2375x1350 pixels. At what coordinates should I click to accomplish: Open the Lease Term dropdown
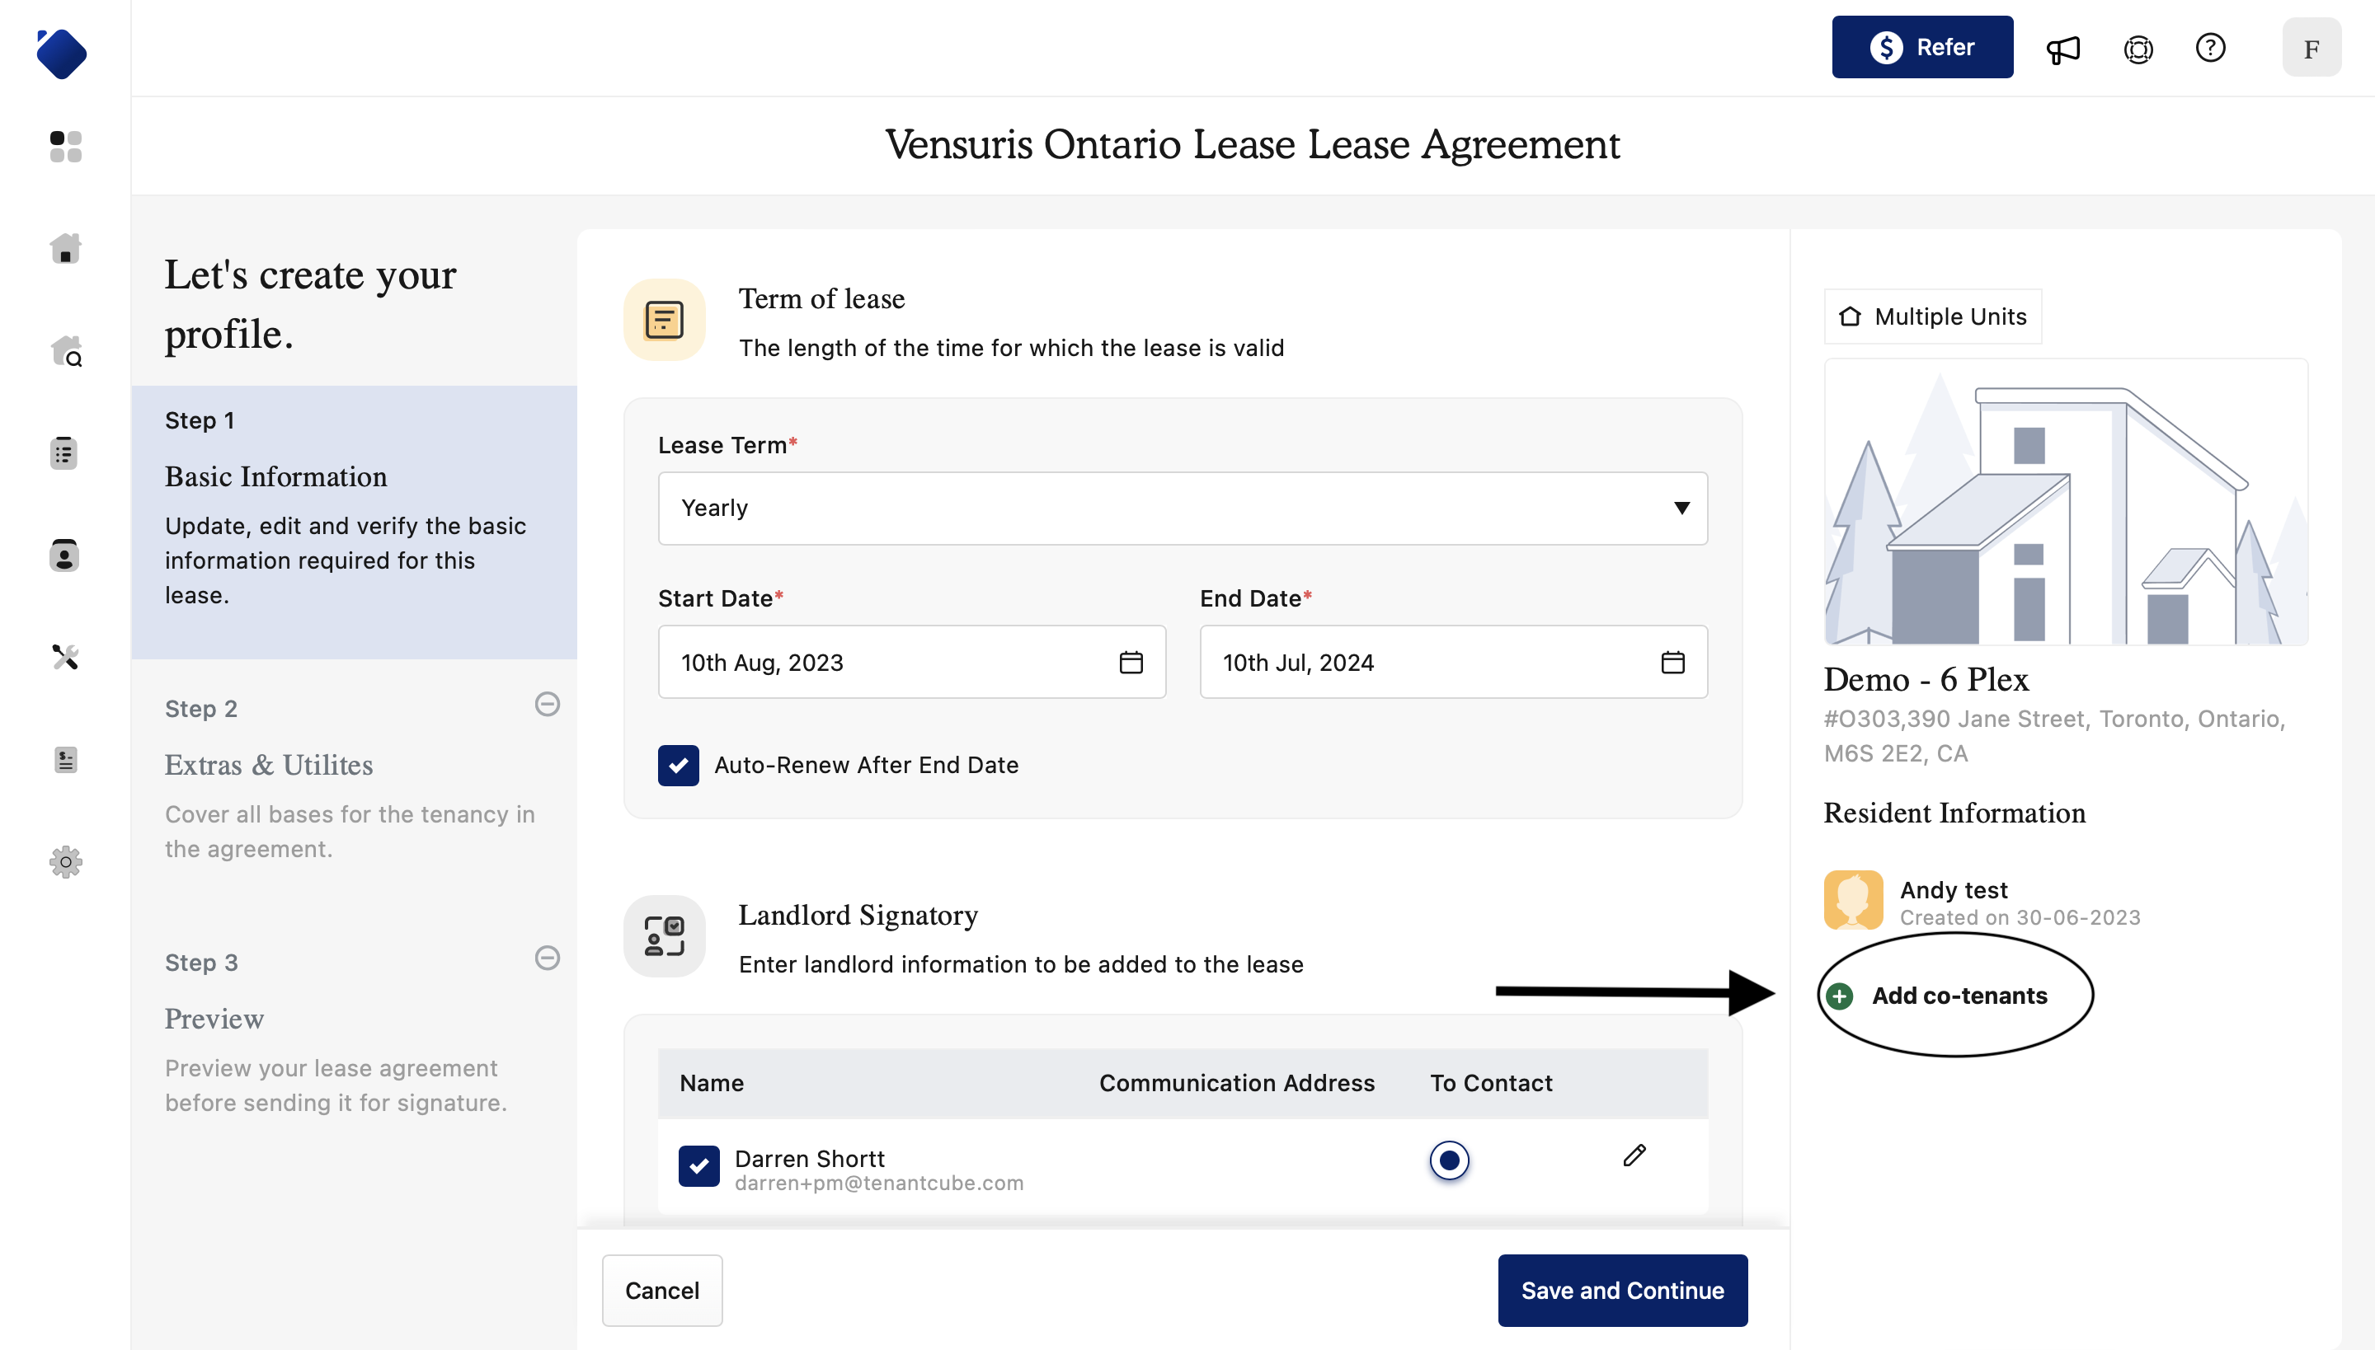click(x=1182, y=508)
